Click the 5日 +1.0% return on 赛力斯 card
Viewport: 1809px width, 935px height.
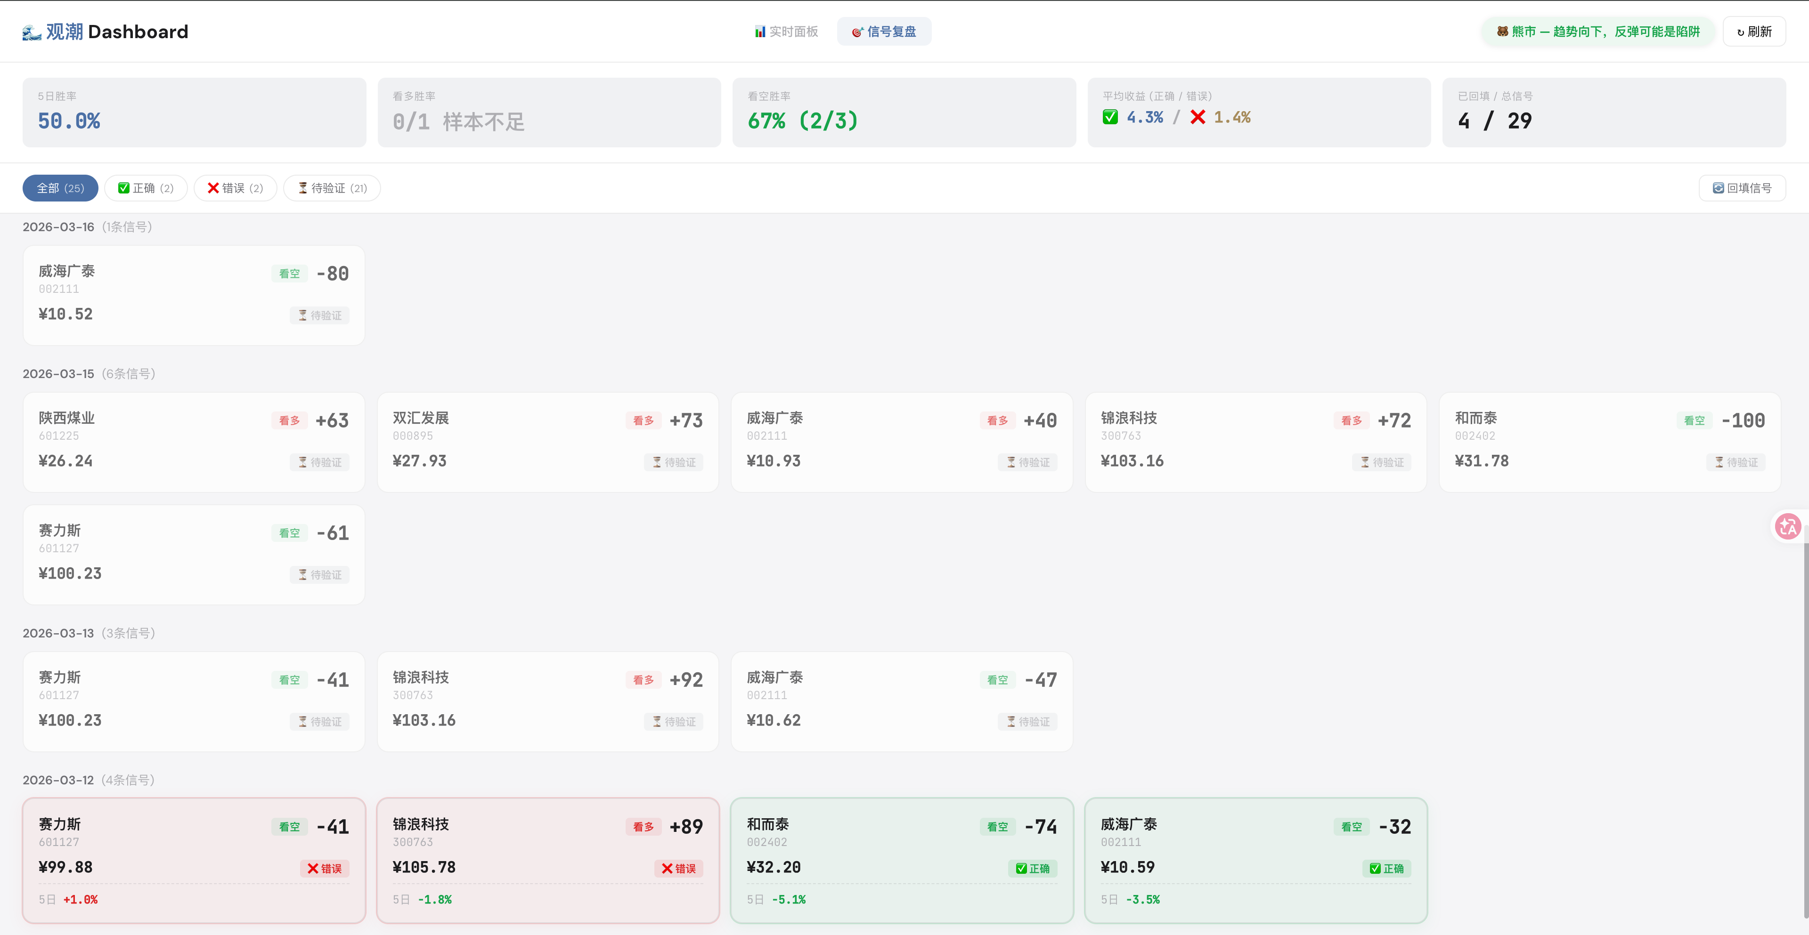(x=68, y=899)
